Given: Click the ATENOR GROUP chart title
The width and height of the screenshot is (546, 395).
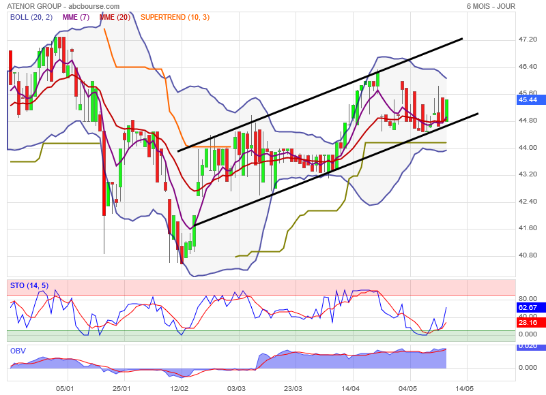Looking at the screenshot, I should (29, 6).
